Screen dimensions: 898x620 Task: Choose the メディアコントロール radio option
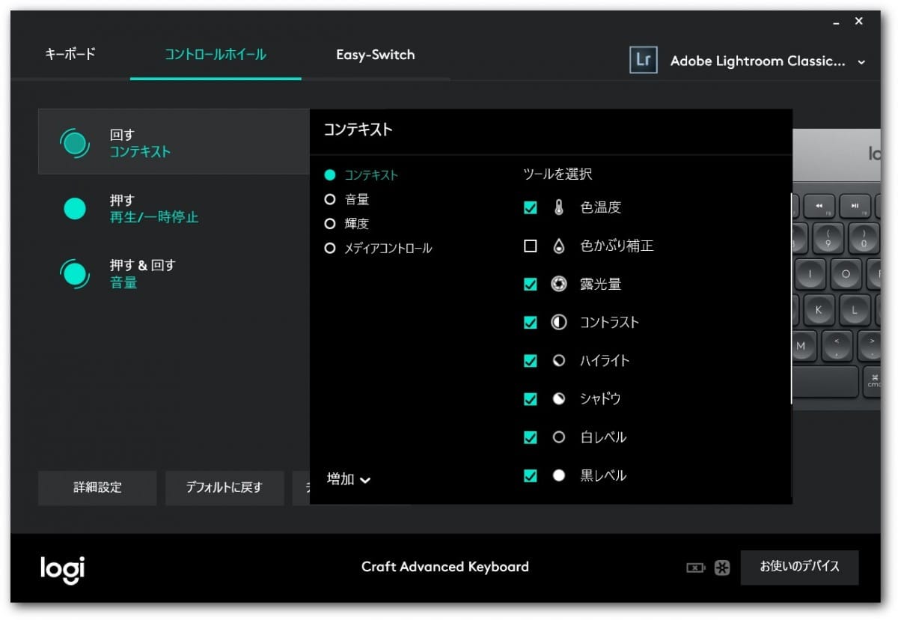coord(329,249)
